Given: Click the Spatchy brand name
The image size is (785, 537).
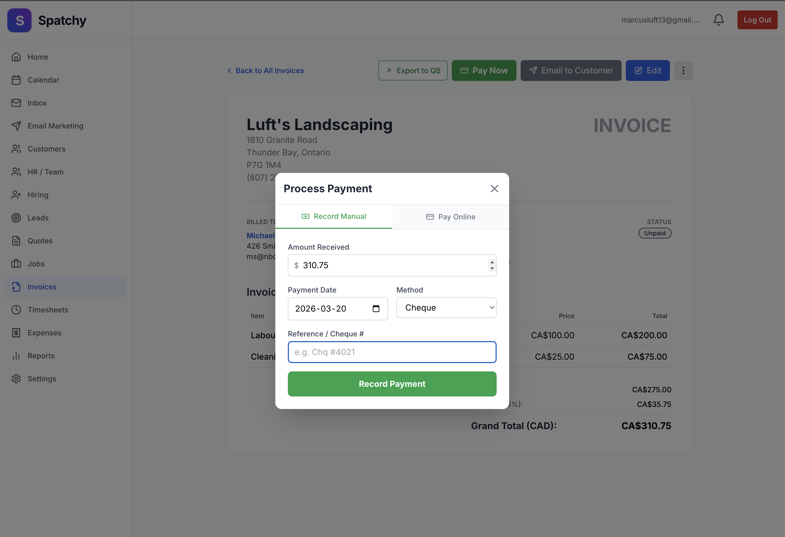Looking at the screenshot, I should 62,20.
